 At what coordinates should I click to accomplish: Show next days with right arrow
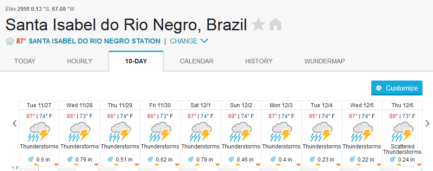point(428,123)
